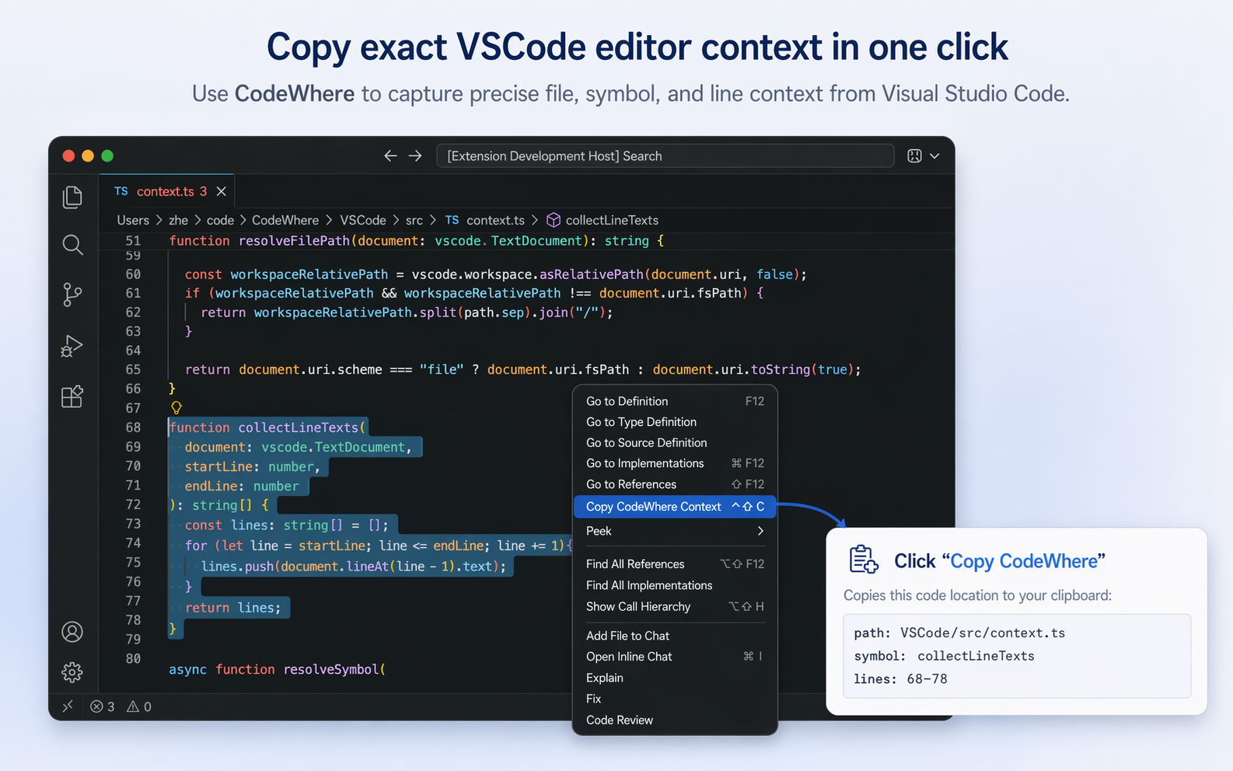
Task: Click line number 68 in the gutter
Action: point(134,427)
